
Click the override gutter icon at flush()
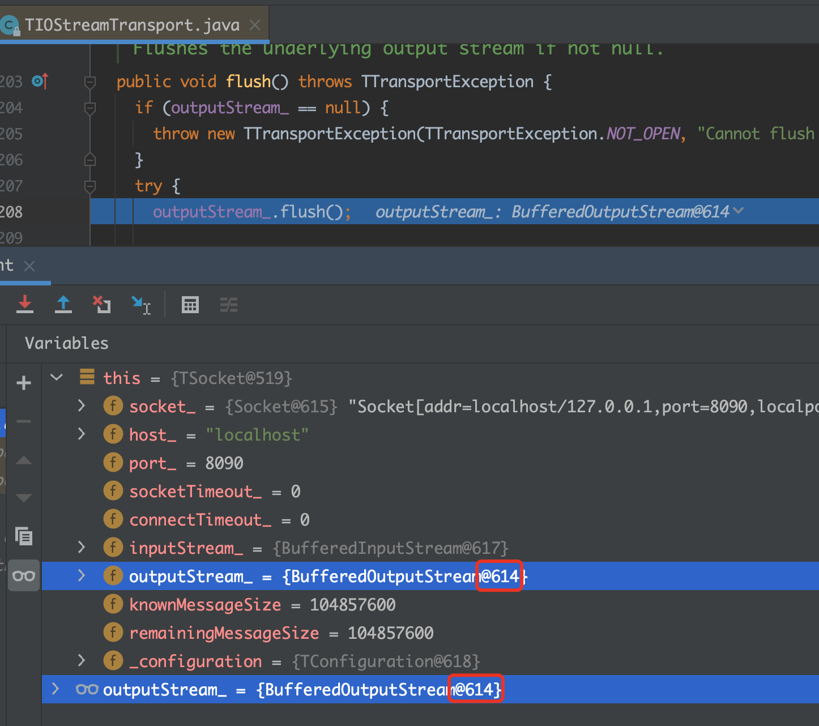(x=40, y=82)
